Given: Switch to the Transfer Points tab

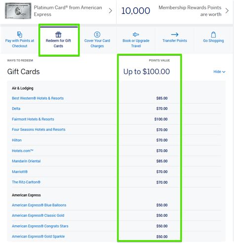Looking at the screenshot, I should pos(175,40).
